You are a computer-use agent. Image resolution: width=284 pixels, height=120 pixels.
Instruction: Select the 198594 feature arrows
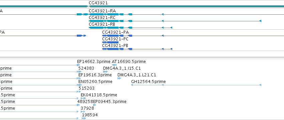(84, 118)
